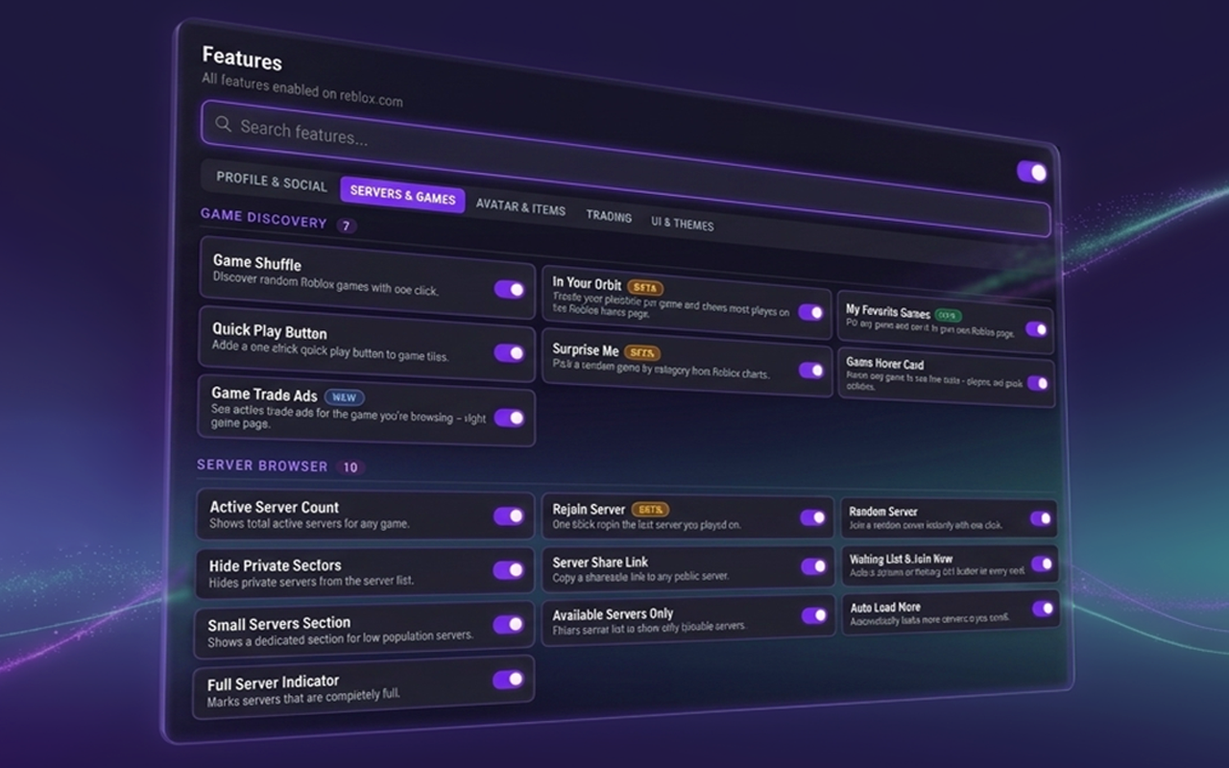Disable the Surprise Me toggle
Viewport: 1229px width, 768px height.
click(x=811, y=370)
